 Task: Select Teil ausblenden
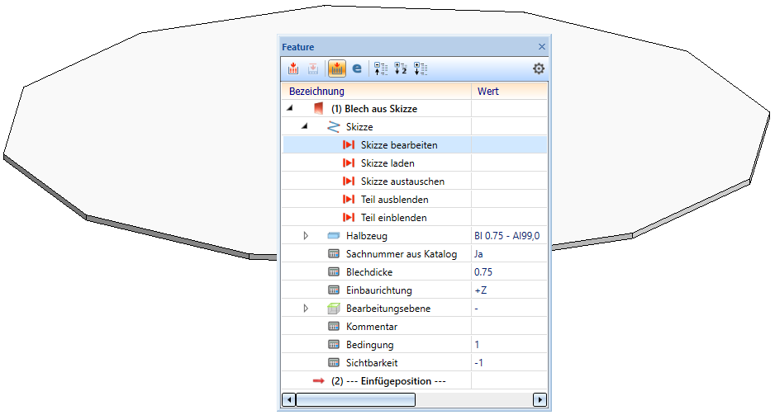pyautogui.click(x=394, y=200)
